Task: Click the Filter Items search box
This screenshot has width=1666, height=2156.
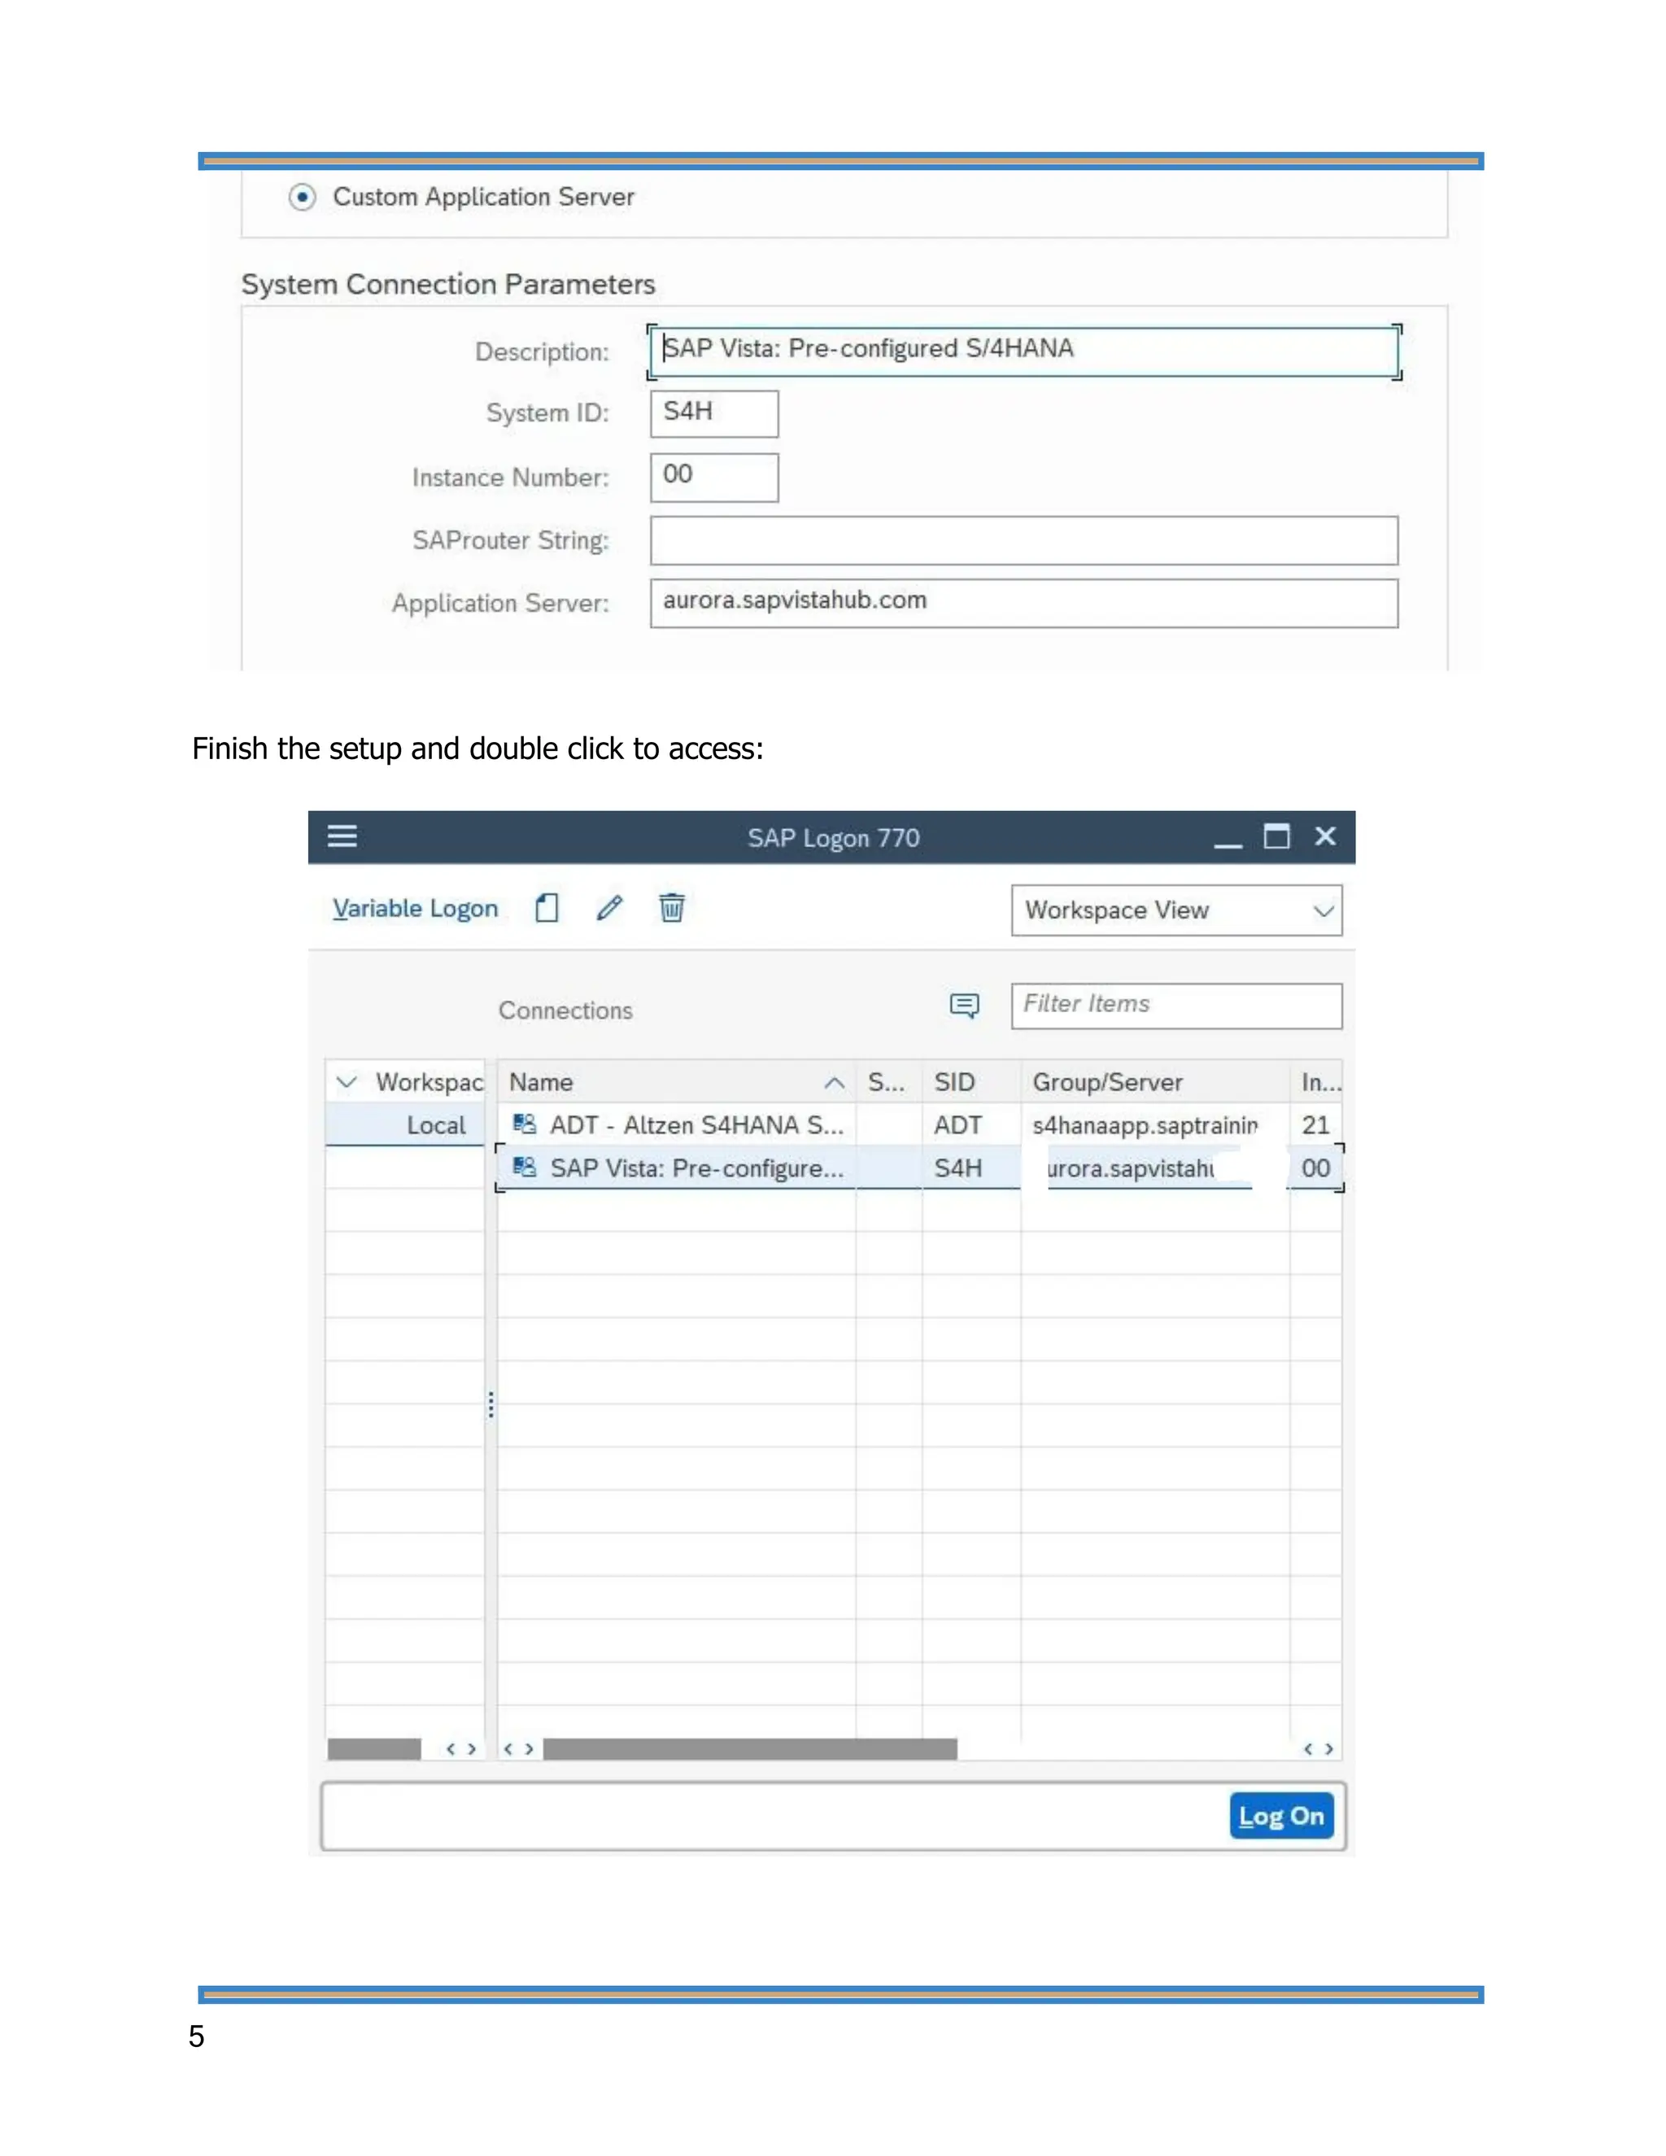Action: (1176, 1005)
